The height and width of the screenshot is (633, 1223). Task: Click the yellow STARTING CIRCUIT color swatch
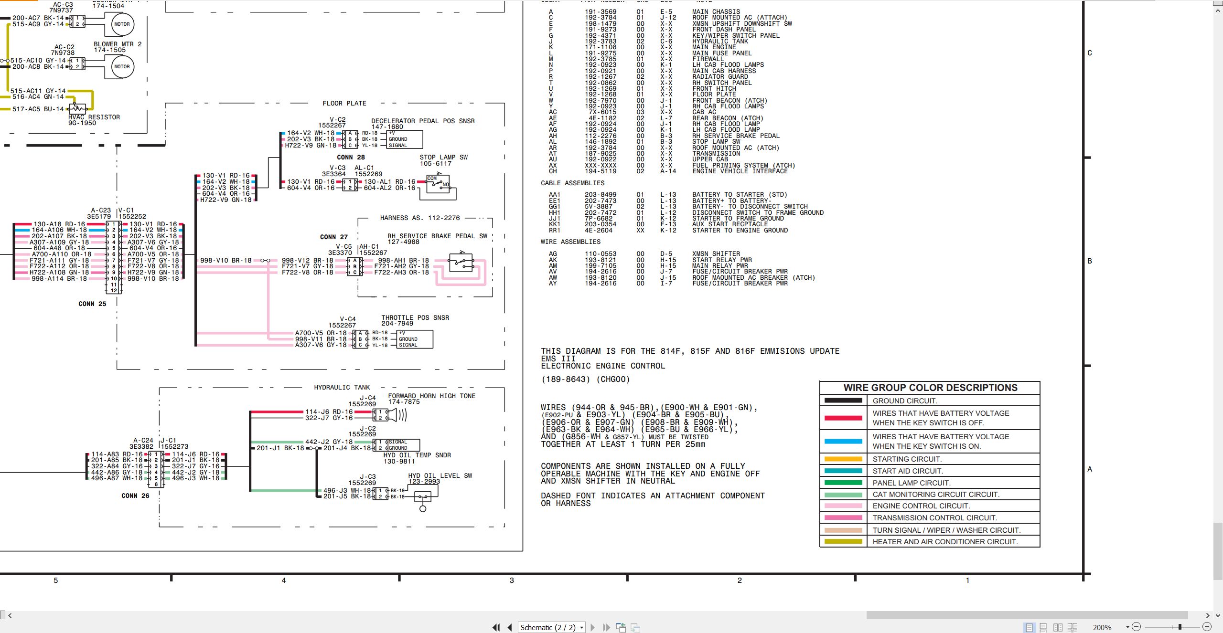pos(843,459)
